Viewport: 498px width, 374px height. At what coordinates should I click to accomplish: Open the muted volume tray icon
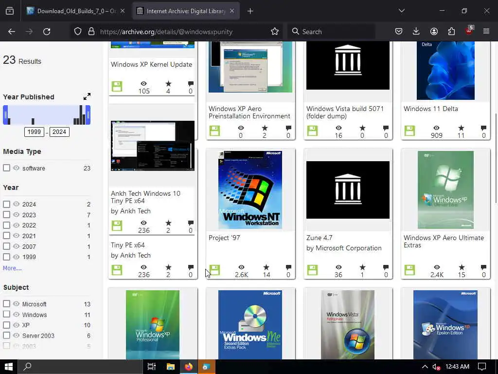pos(436,367)
